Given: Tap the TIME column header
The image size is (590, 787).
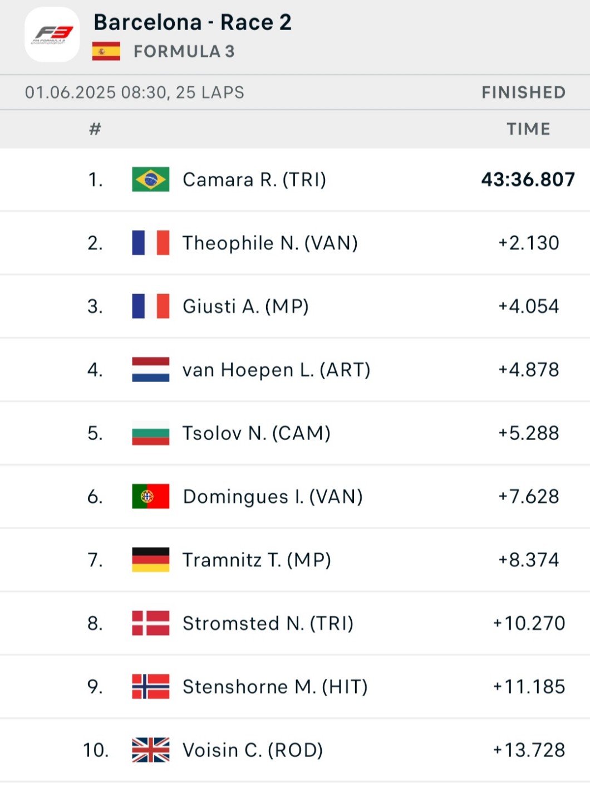Looking at the screenshot, I should coord(528,129).
